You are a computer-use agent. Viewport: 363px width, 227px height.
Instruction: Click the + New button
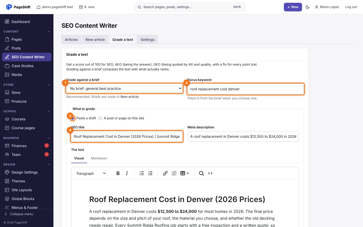click(x=293, y=7)
